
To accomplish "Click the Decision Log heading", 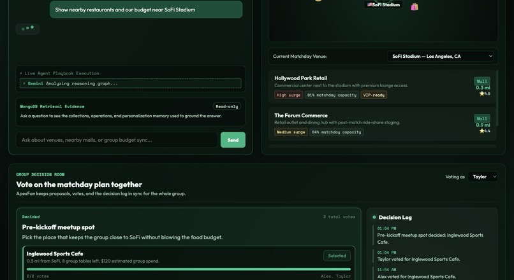I will pyautogui.click(x=395, y=218).
